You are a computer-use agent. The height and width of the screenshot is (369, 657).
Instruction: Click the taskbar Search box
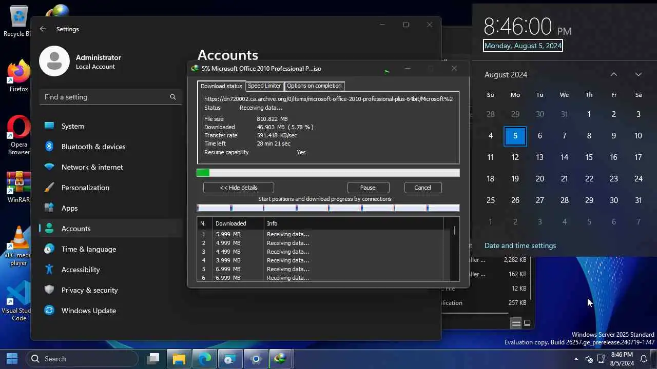(82, 359)
